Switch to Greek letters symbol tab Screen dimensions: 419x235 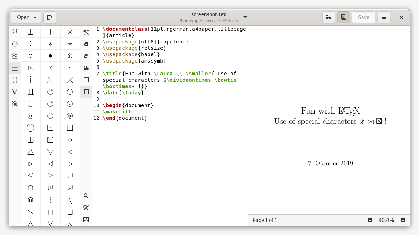click(15, 32)
